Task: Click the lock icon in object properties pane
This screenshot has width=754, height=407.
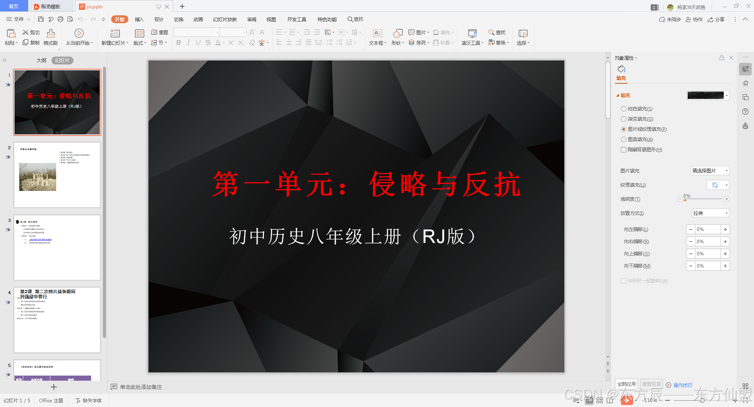Action: (x=722, y=58)
